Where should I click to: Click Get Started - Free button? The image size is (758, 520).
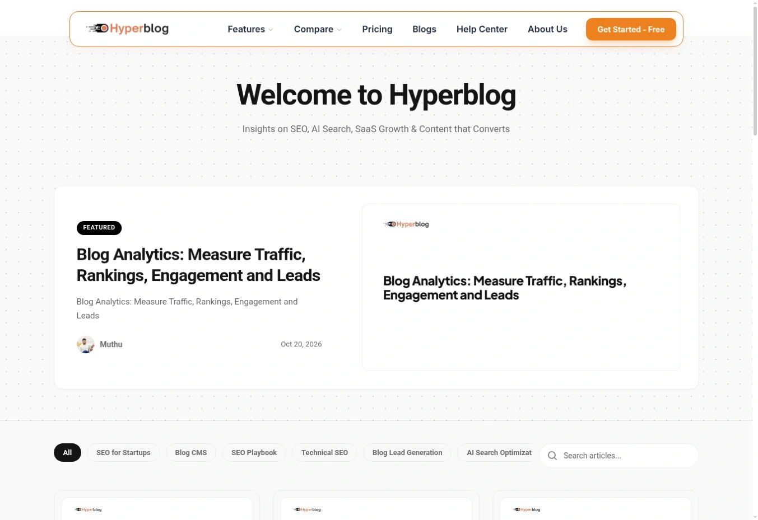[x=631, y=29]
